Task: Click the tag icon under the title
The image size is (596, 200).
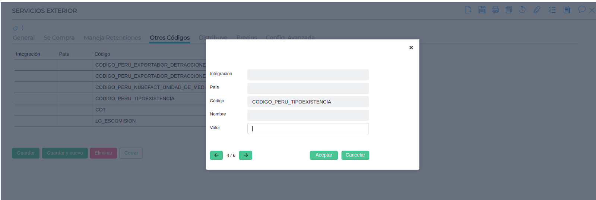Action: pyautogui.click(x=15, y=28)
